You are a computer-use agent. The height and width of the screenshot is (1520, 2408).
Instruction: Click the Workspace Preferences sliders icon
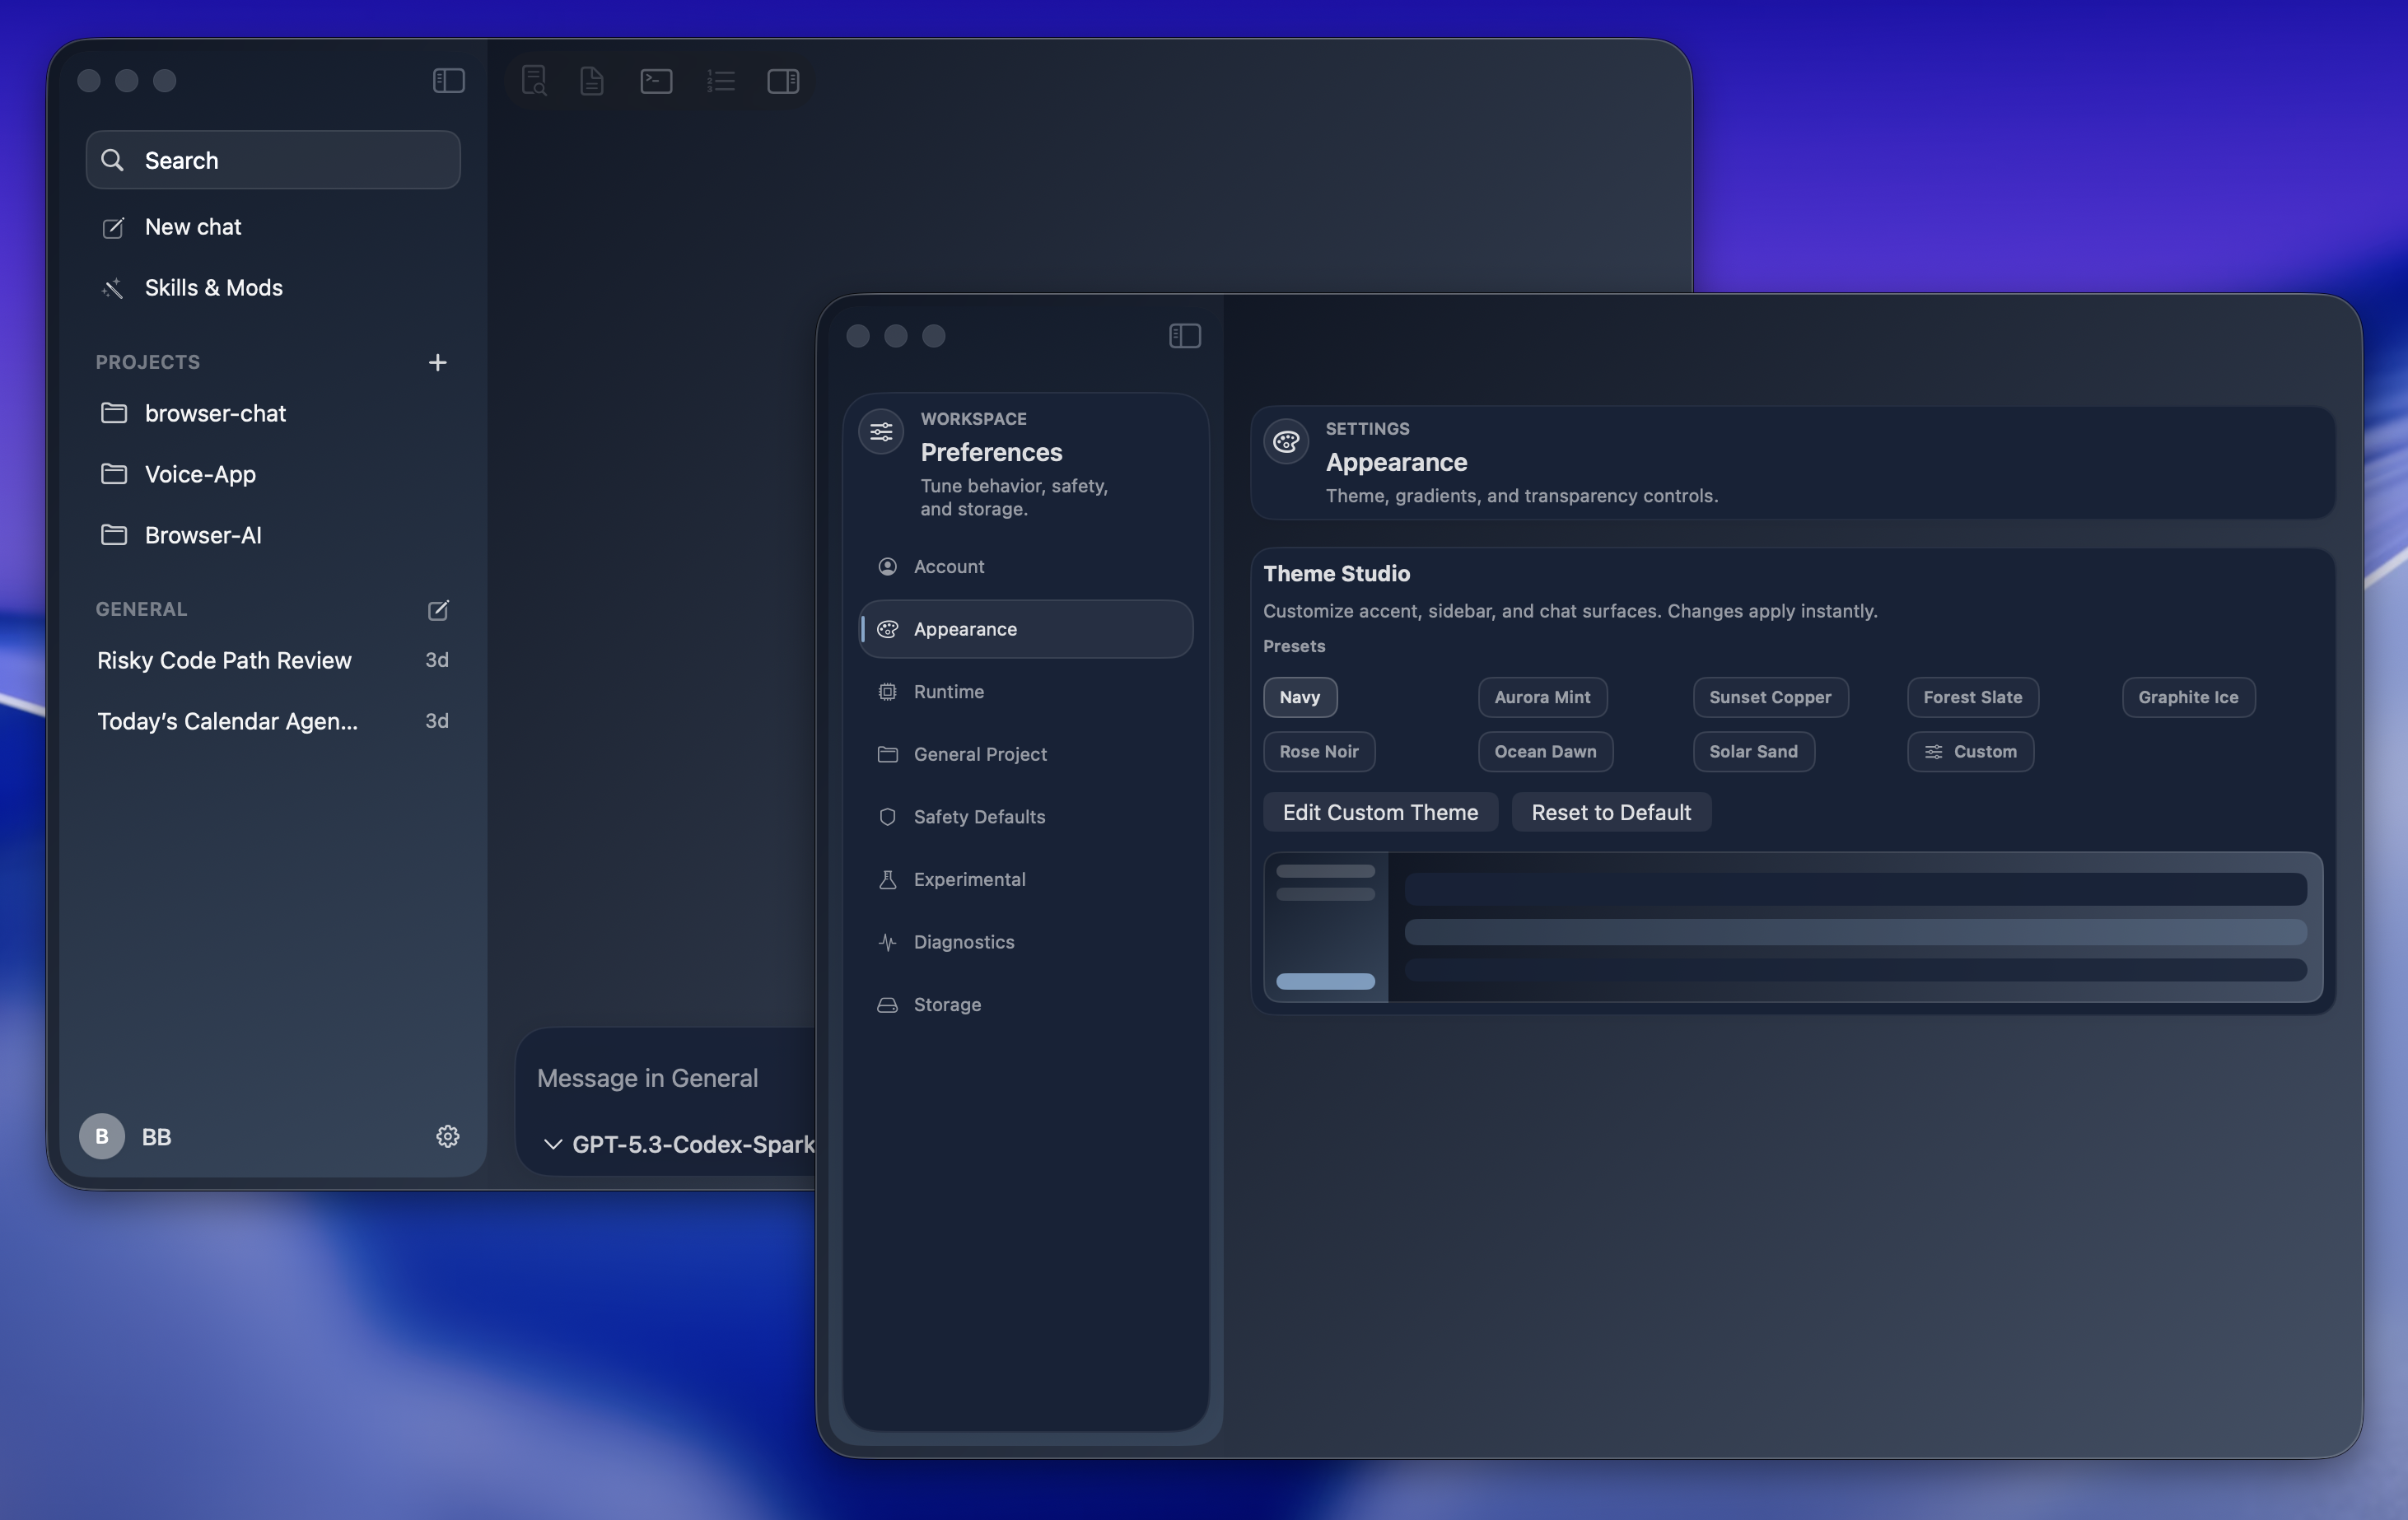pyautogui.click(x=881, y=431)
